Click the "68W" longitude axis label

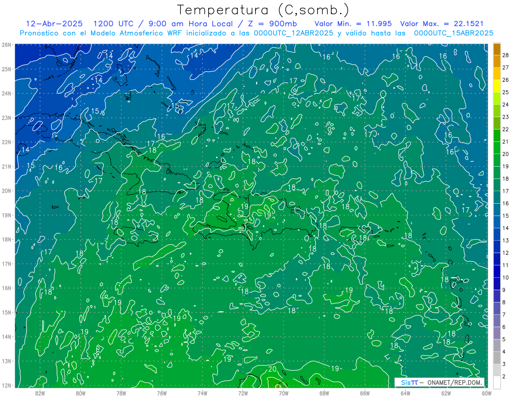324,393
